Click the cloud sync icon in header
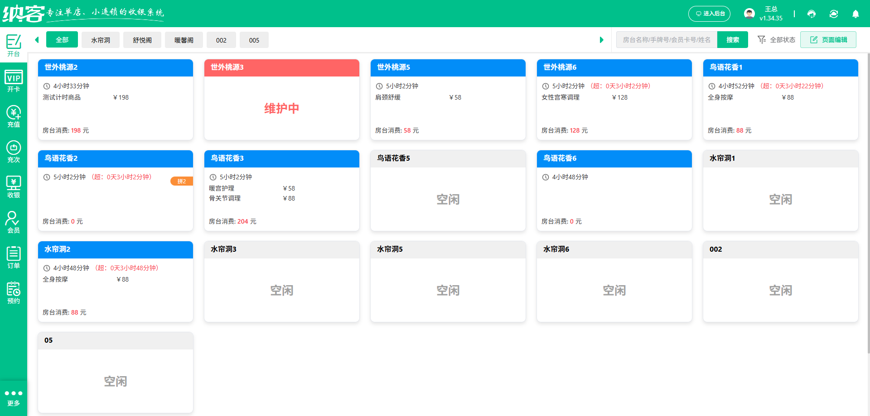 tap(834, 14)
